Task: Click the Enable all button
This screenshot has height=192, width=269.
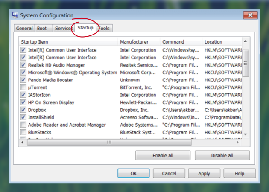Action: point(163,155)
